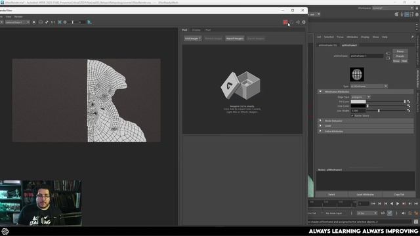Play timeline backwards
The height and width of the screenshot is (236, 420).
(392, 204)
